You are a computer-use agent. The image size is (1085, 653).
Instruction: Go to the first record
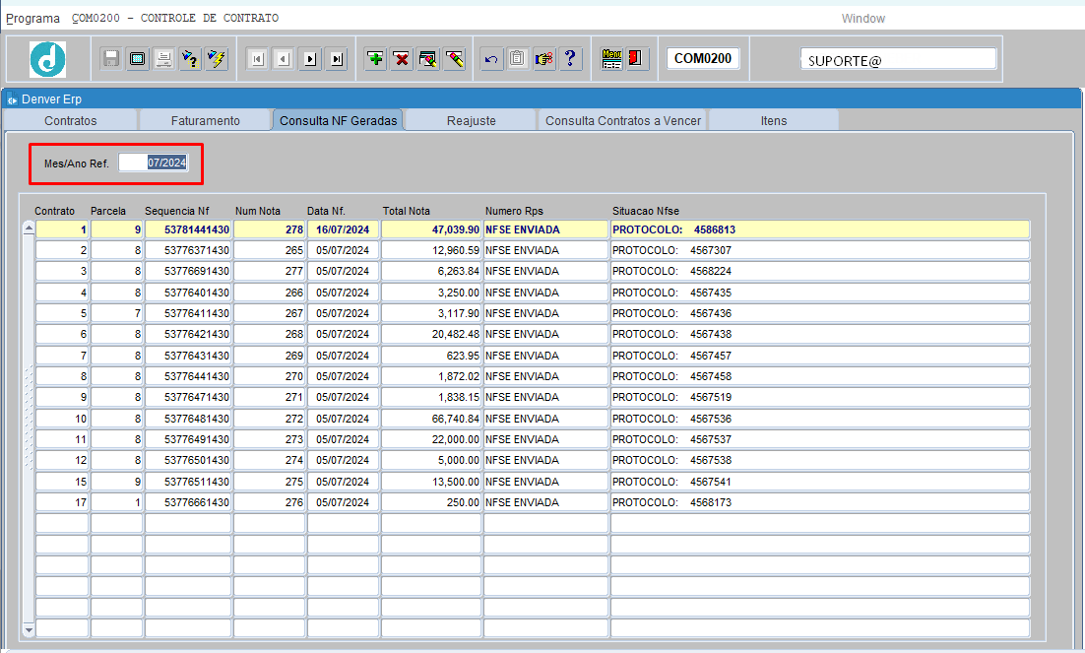click(257, 59)
